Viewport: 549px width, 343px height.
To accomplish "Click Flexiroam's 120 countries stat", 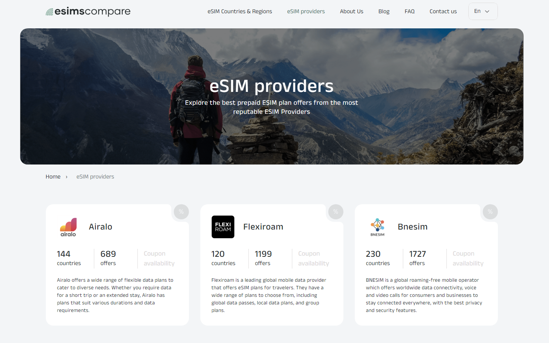I will pos(223,258).
